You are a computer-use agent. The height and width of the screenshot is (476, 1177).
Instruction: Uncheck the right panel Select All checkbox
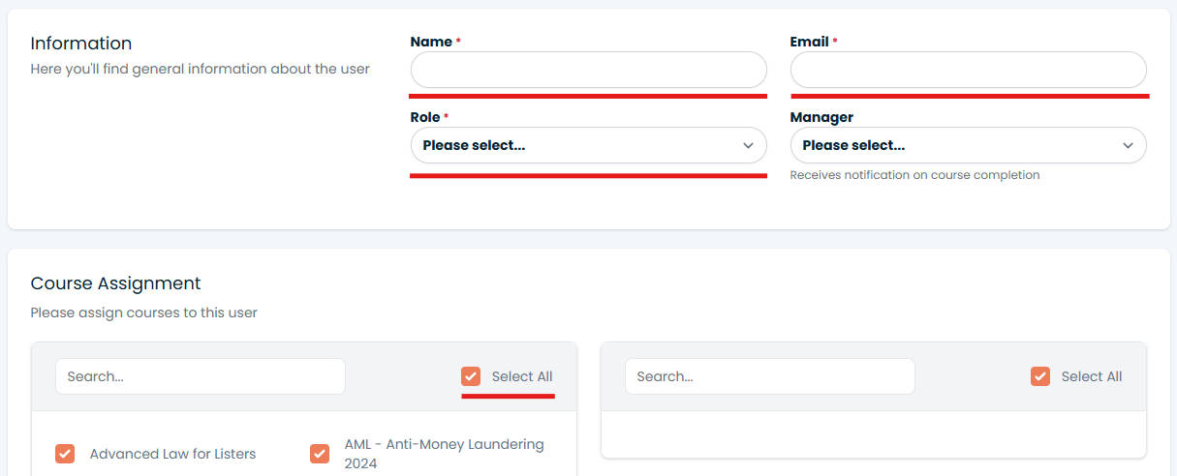(x=1040, y=376)
